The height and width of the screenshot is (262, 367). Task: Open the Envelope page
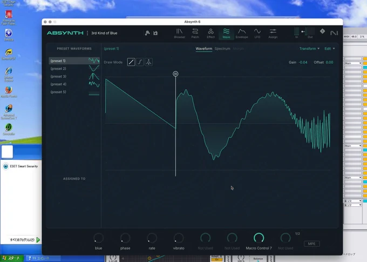pos(242,33)
